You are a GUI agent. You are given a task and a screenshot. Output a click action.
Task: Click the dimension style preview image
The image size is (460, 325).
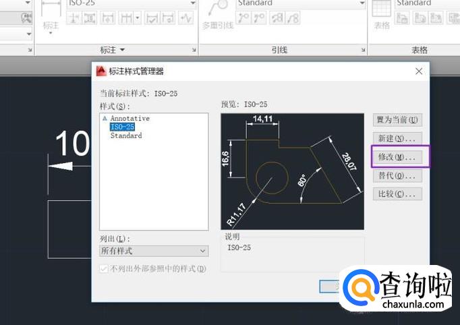point(293,171)
